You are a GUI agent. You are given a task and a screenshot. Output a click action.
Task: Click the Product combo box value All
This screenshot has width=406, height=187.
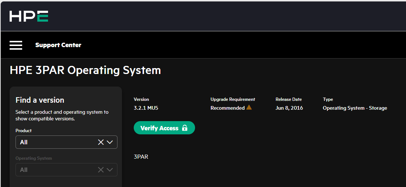[x=24, y=142]
